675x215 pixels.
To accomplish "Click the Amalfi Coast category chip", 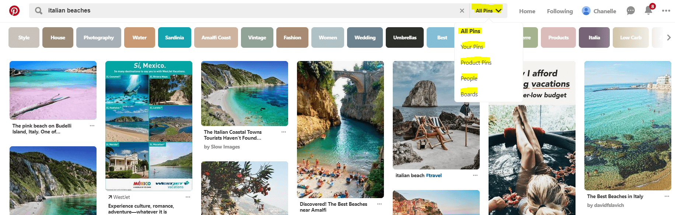I will point(216,37).
